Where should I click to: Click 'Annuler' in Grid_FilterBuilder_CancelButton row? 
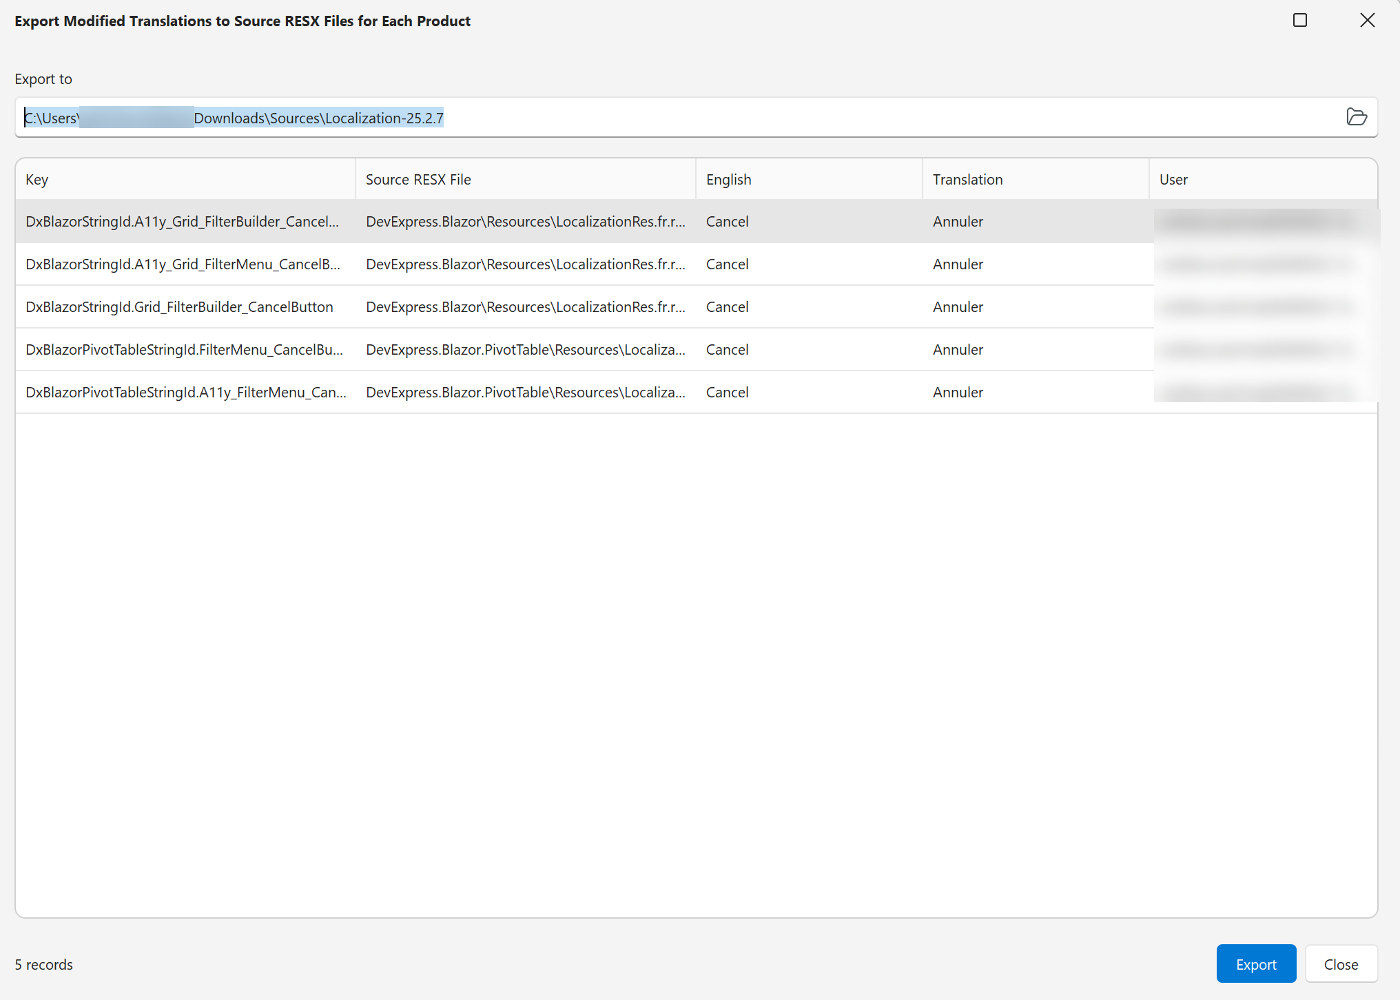click(1036, 307)
